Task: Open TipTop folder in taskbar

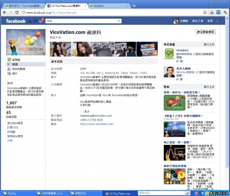Action: point(18,193)
